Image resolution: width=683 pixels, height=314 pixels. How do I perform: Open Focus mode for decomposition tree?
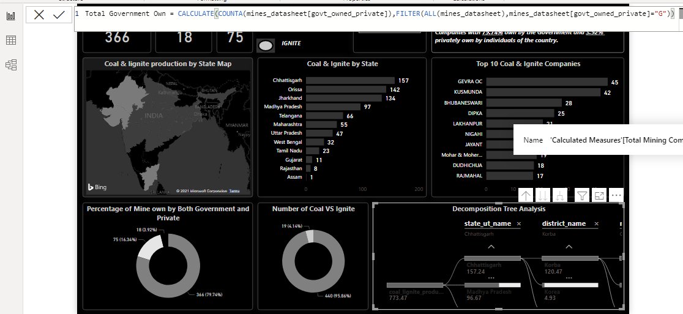click(x=599, y=196)
